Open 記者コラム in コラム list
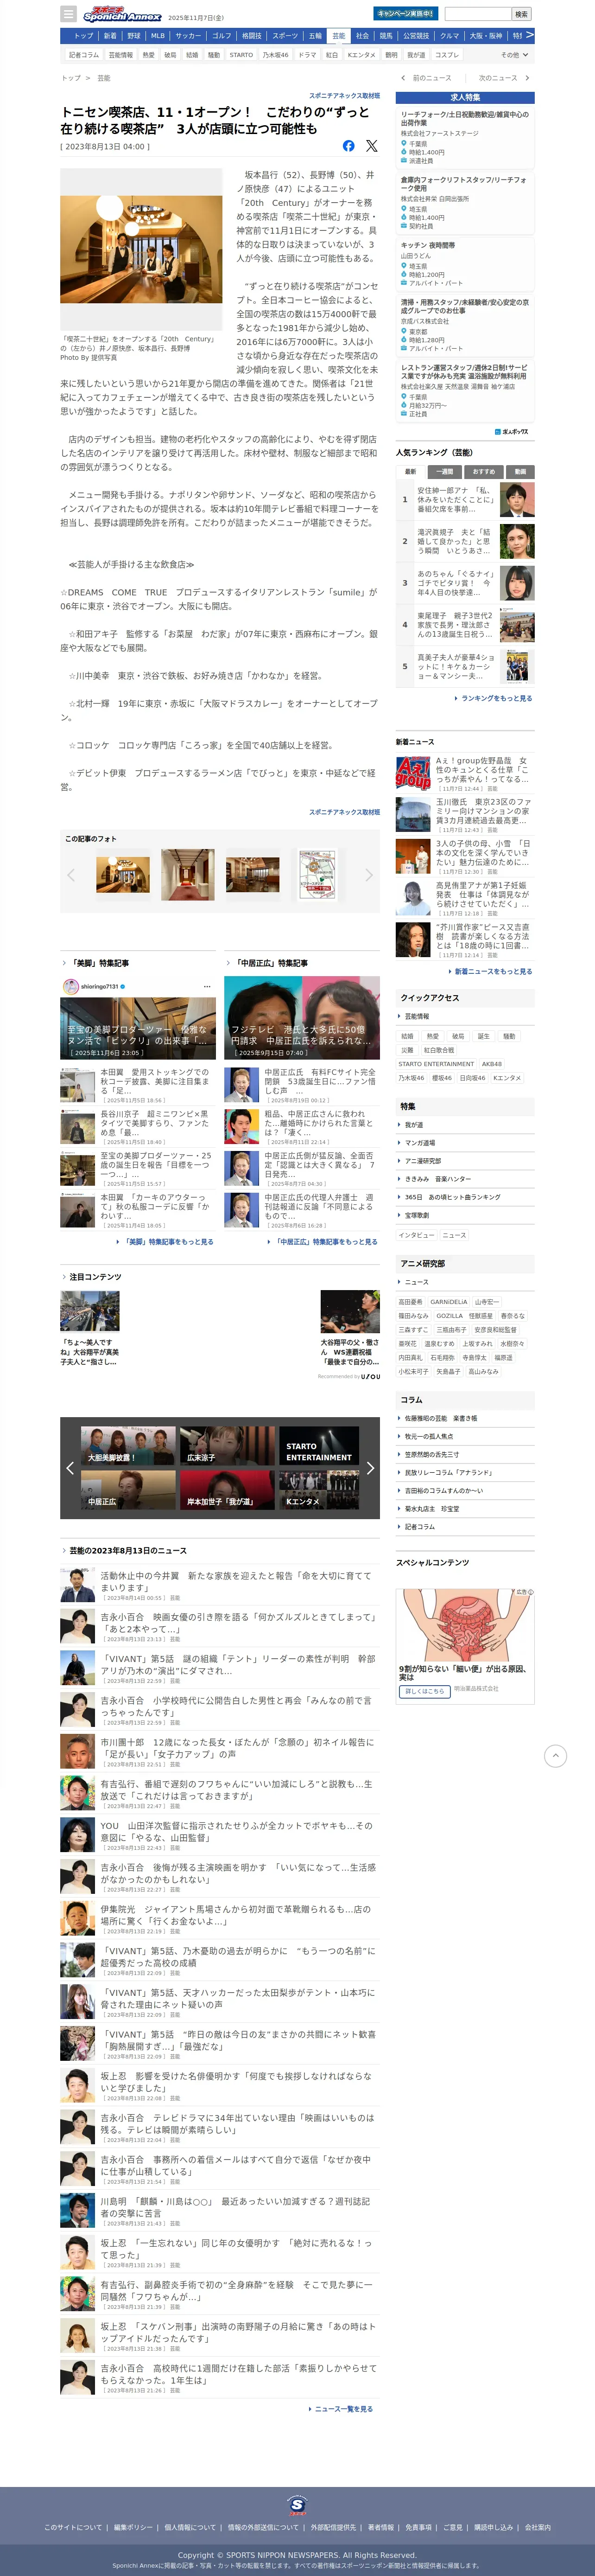Screen dimensions: 595x2576 (465, 1527)
